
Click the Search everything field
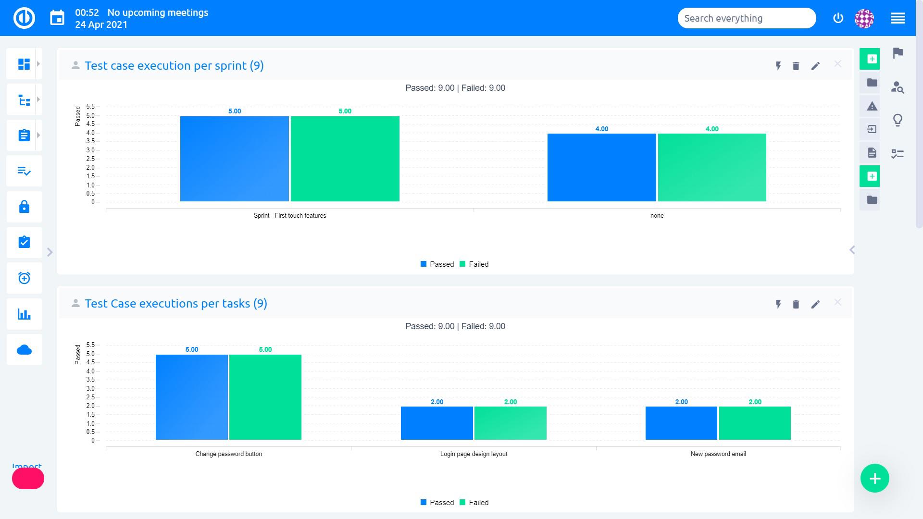pyautogui.click(x=746, y=18)
